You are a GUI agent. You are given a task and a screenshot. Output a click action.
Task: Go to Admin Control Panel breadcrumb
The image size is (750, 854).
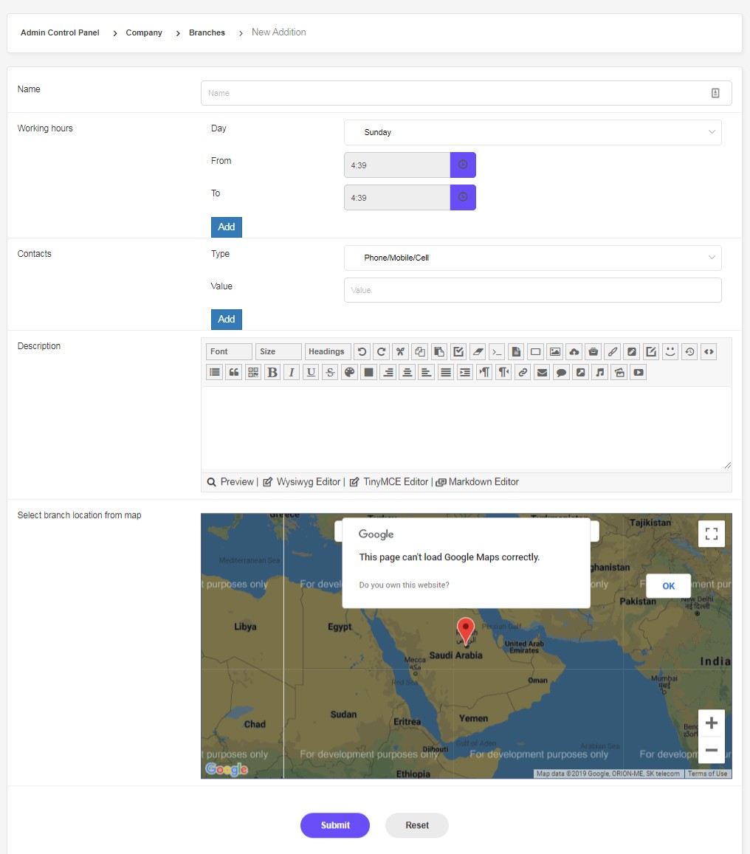(x=60, y=32)
